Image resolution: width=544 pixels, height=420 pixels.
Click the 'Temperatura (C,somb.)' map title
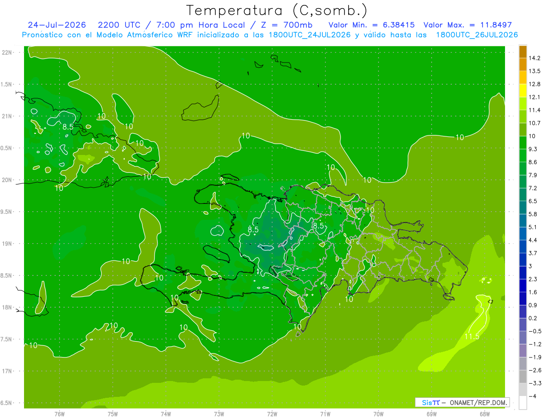pos(277,10)
